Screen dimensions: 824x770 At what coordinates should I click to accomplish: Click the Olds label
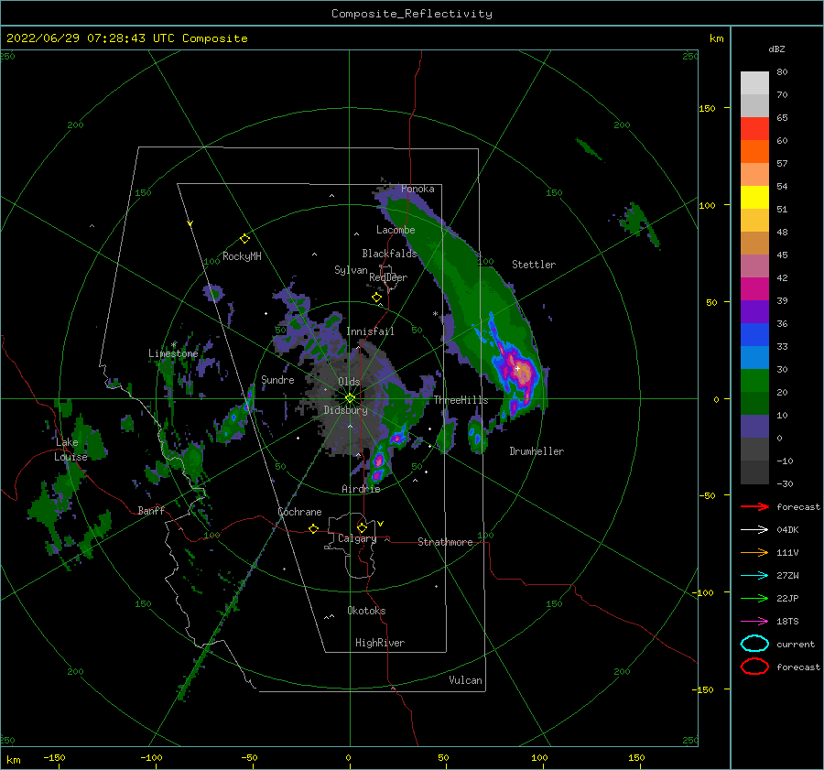pyautogui.click(x=349, y=382)
